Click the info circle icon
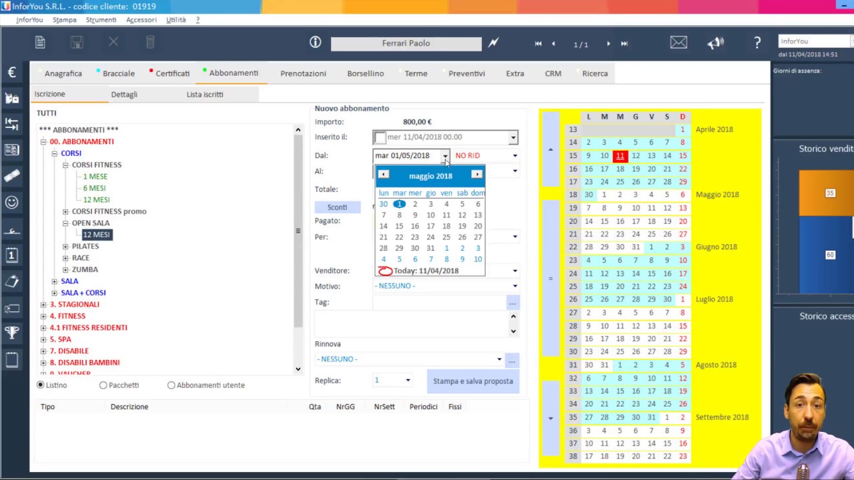Screen dimensions: 854x480 point(316,43)
